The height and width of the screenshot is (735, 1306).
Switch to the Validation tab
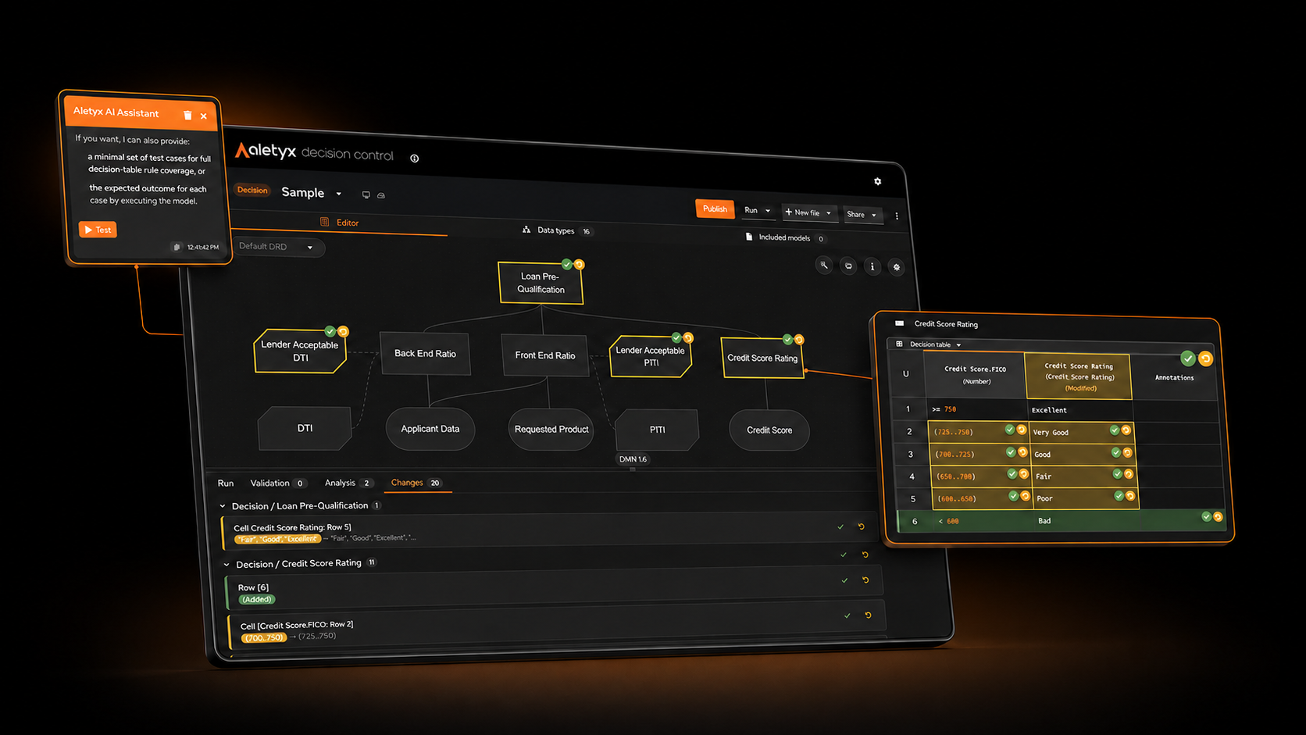(x=277, y=483)
